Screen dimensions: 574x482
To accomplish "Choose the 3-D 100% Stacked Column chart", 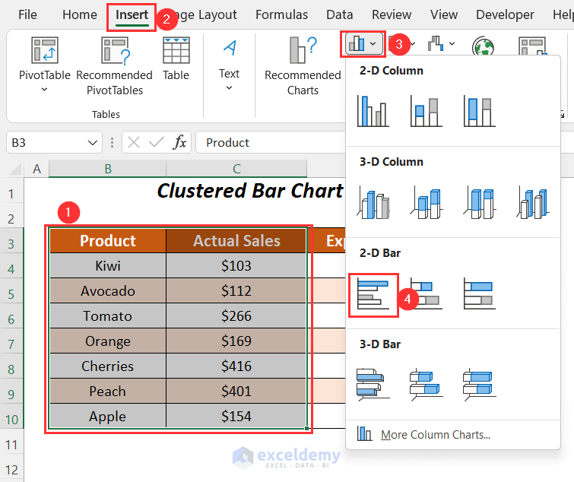I will tap(479, 202).
